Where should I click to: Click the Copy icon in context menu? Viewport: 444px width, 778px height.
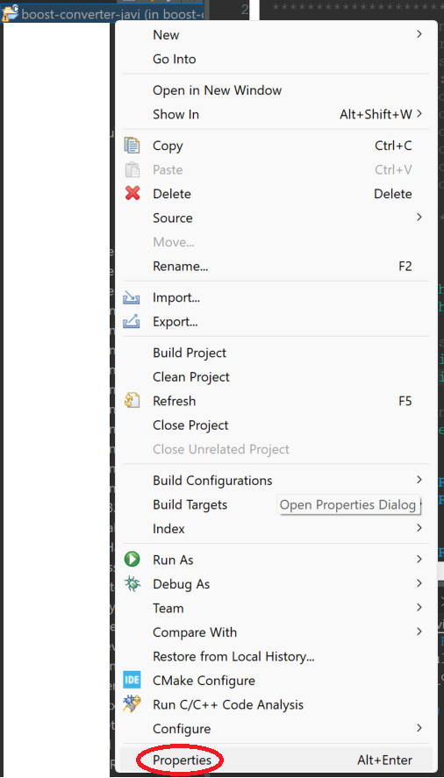pyautogui.click(x=132, y=146)
